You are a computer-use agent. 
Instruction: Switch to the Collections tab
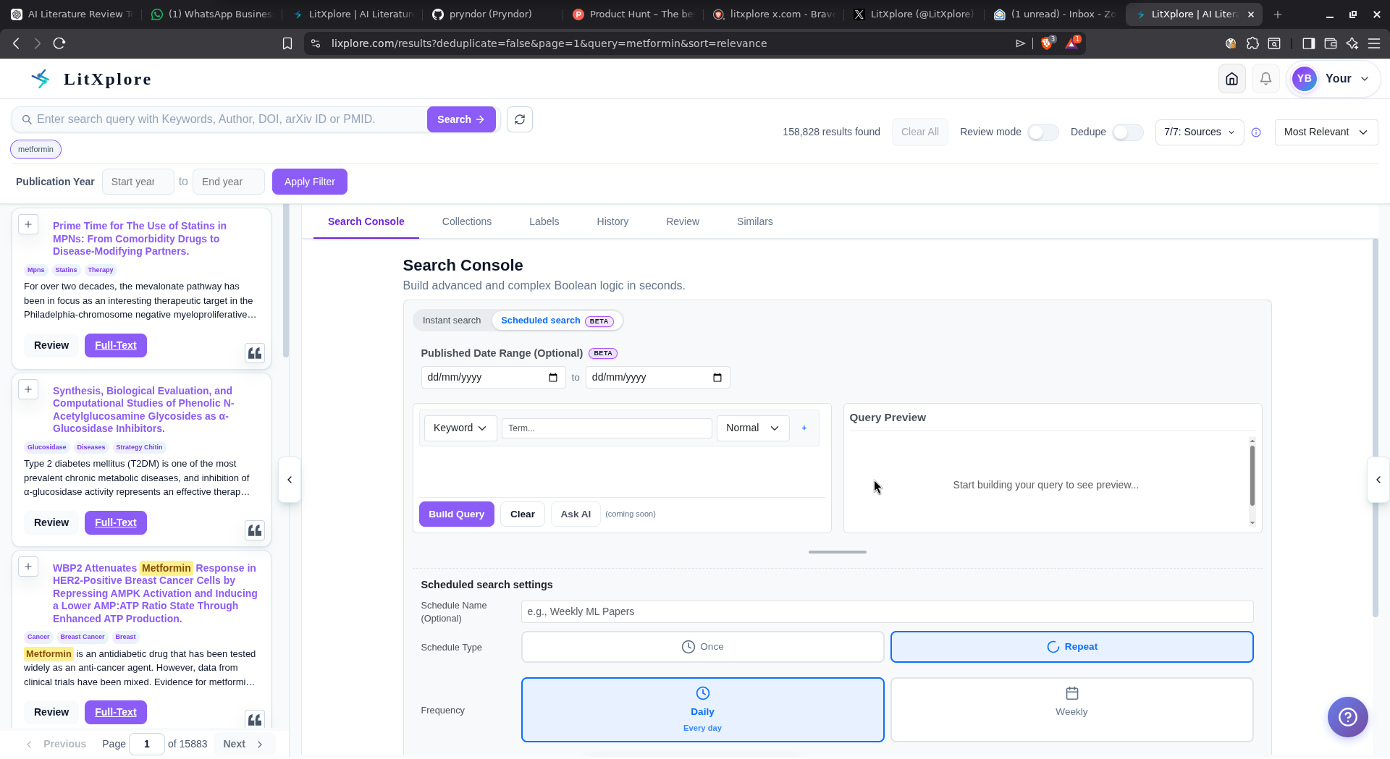467,221
